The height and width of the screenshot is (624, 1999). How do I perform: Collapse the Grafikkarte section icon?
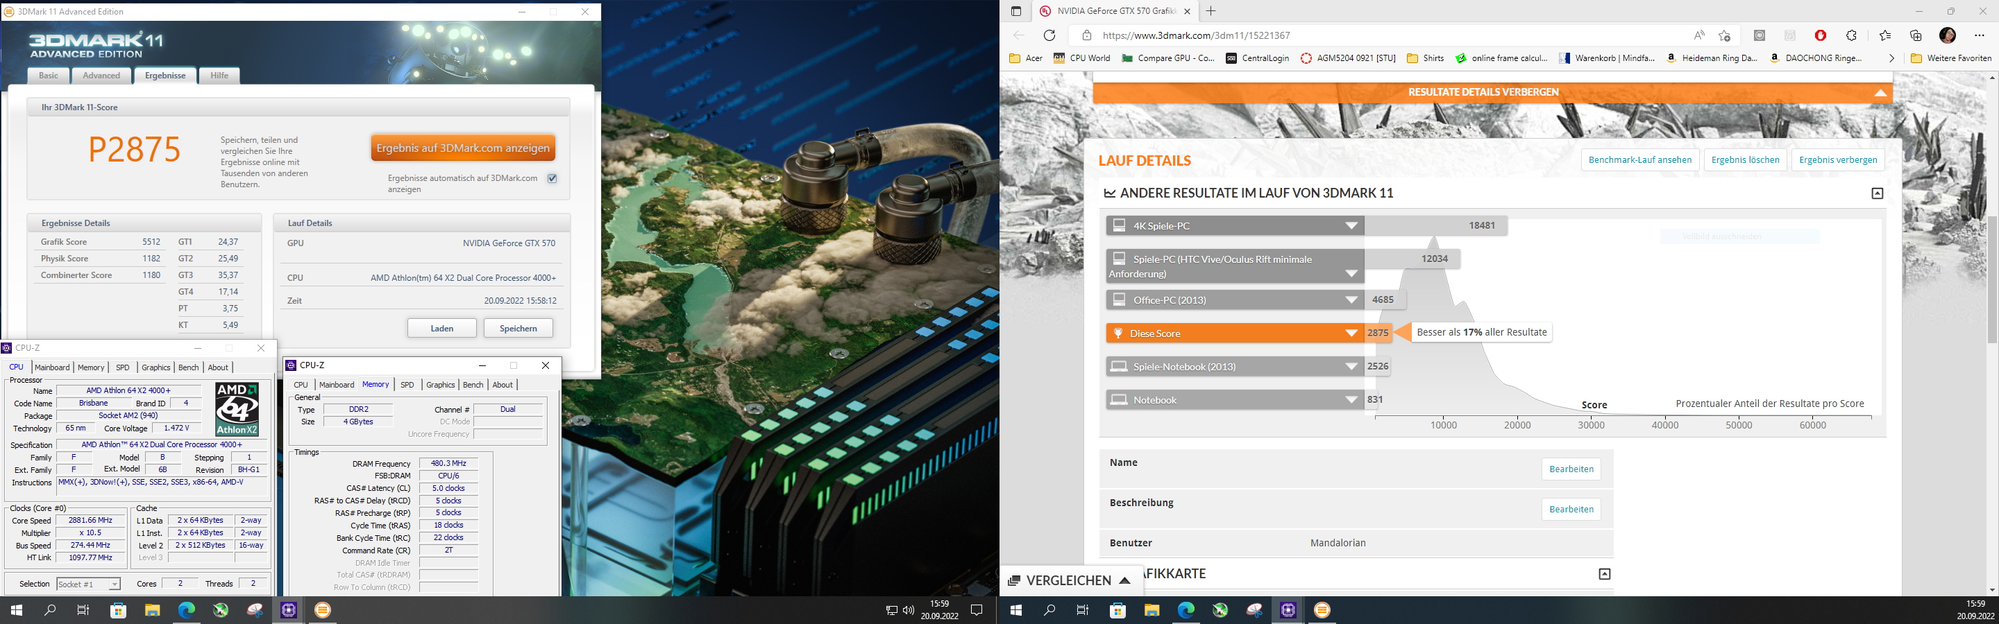(1605, 573)
